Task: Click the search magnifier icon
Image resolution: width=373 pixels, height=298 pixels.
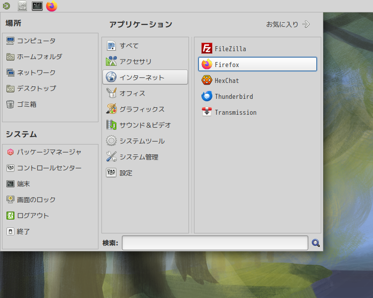Action: coord(316,243)
